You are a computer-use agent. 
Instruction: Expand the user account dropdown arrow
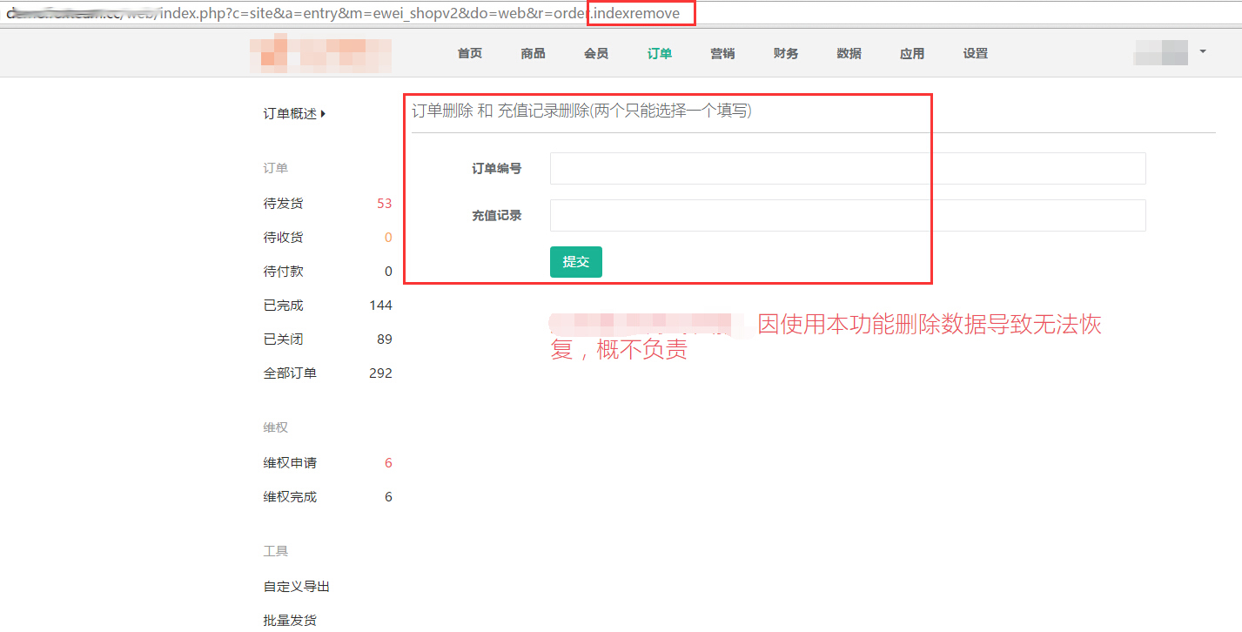[1202, 52]
